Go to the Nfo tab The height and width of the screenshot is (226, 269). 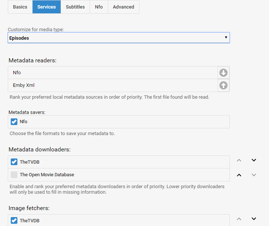click(99, 7)
